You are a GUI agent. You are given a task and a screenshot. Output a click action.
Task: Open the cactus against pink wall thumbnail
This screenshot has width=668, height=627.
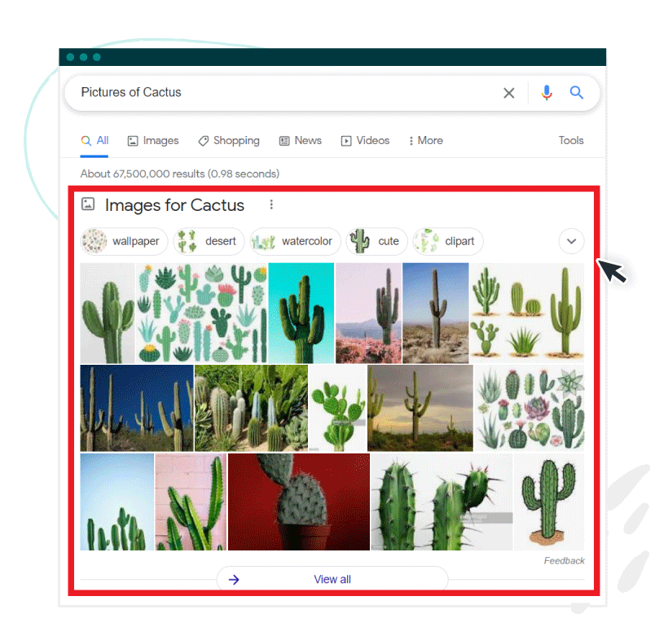(191, 502)
